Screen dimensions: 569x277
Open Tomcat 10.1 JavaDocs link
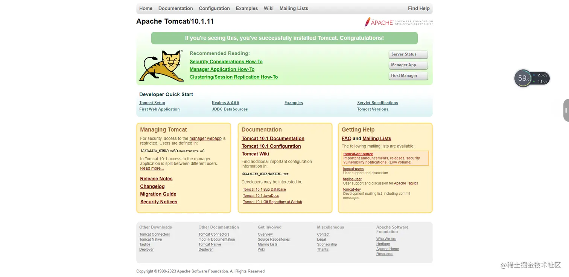click(261, 196)
